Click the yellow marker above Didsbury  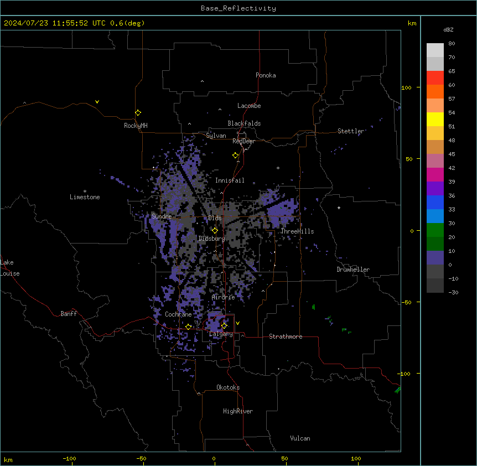[x=215, y=231]
